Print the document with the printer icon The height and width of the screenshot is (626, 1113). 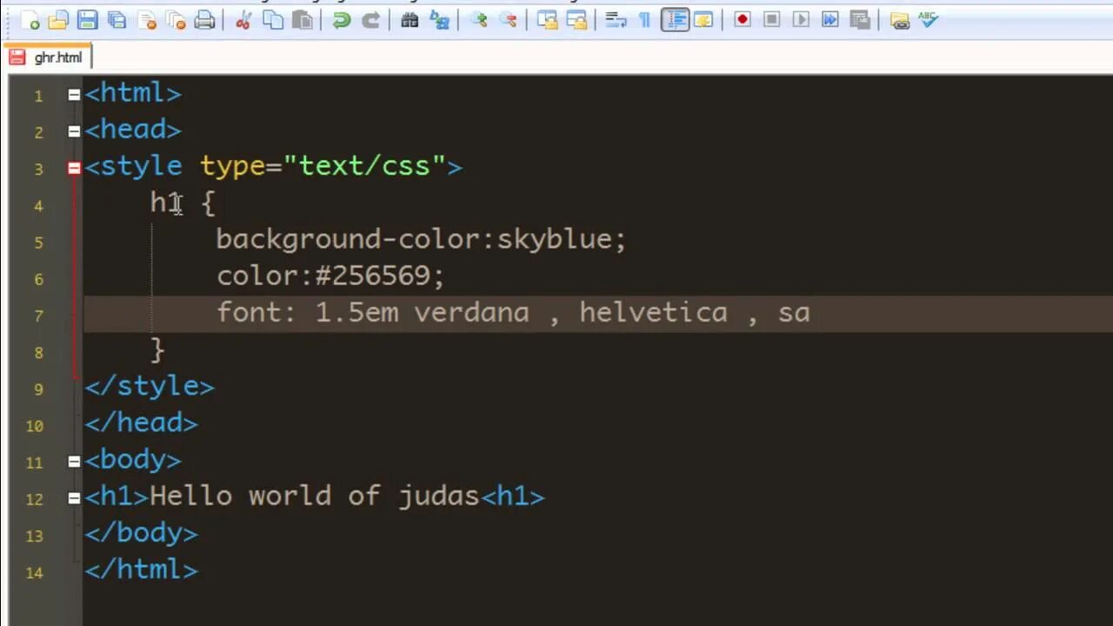204,20
